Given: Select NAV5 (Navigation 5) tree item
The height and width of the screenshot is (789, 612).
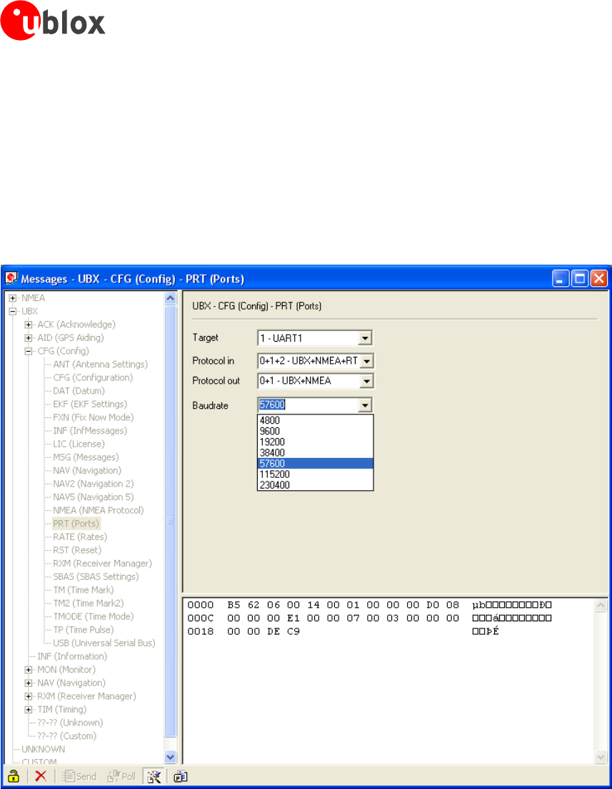Looking at the screenshot, I should 93,497.
